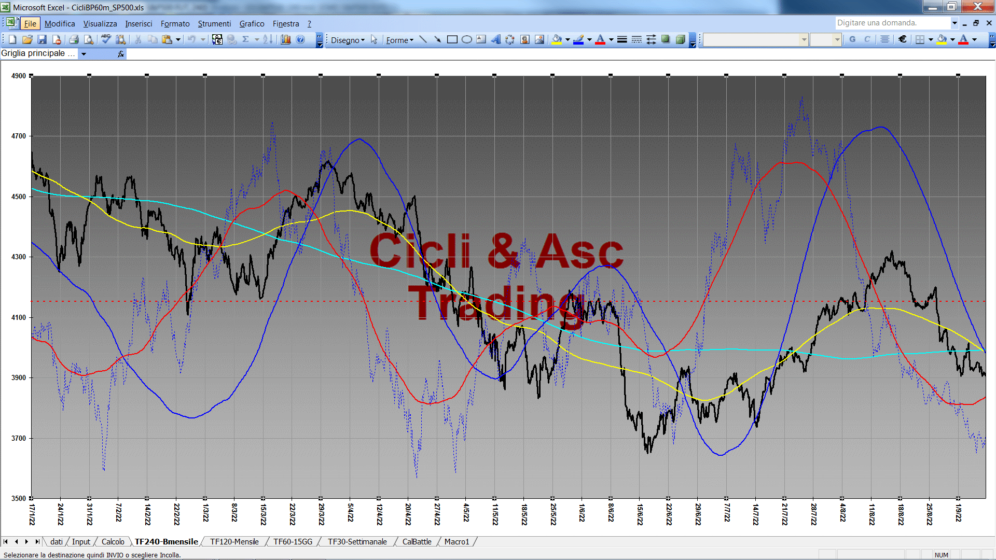Insert Clip Art from Drawing toolbar

pos(524,39)
